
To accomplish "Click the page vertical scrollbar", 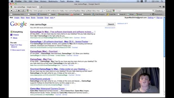I will point(164,37).
